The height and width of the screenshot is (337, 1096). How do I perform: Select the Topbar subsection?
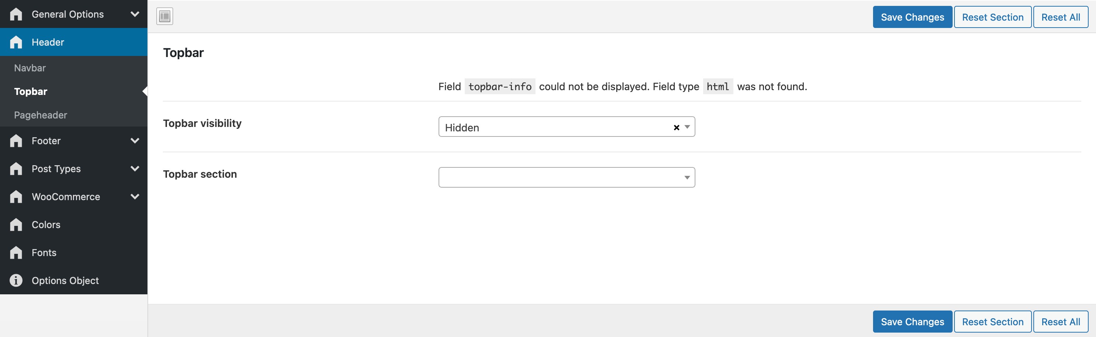[x=31, y=91]
